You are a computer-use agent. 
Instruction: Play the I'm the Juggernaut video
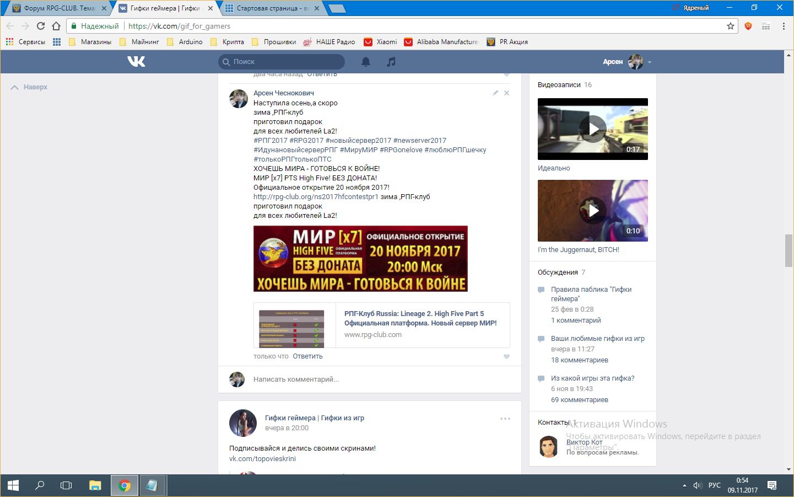[593, 211]
